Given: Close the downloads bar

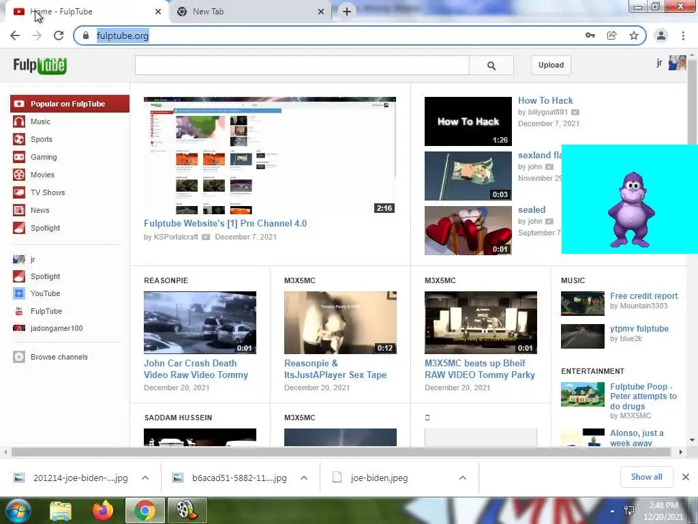Looking at the screenshot, I should coord(686,477).
